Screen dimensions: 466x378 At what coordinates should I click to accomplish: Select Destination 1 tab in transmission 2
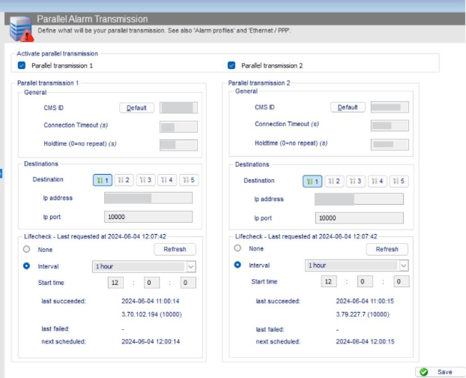[312, 181]
